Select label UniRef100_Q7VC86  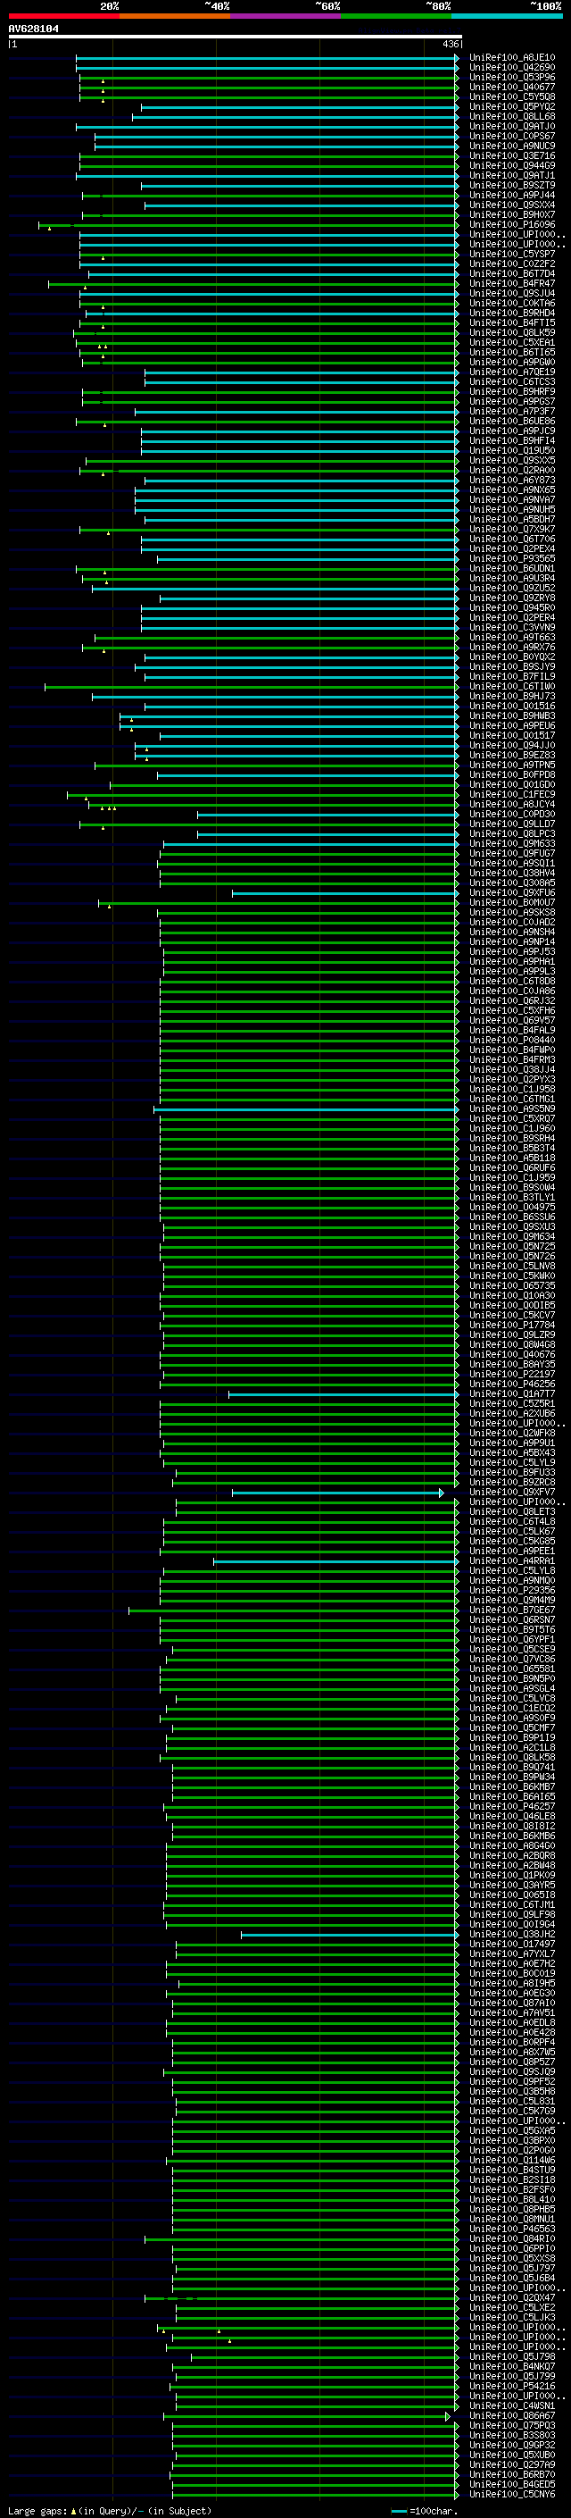tap(512, 1659)
